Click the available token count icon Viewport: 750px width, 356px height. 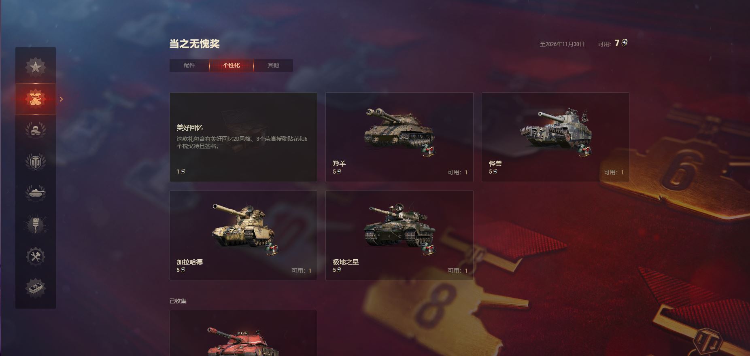tap(625, 43)
